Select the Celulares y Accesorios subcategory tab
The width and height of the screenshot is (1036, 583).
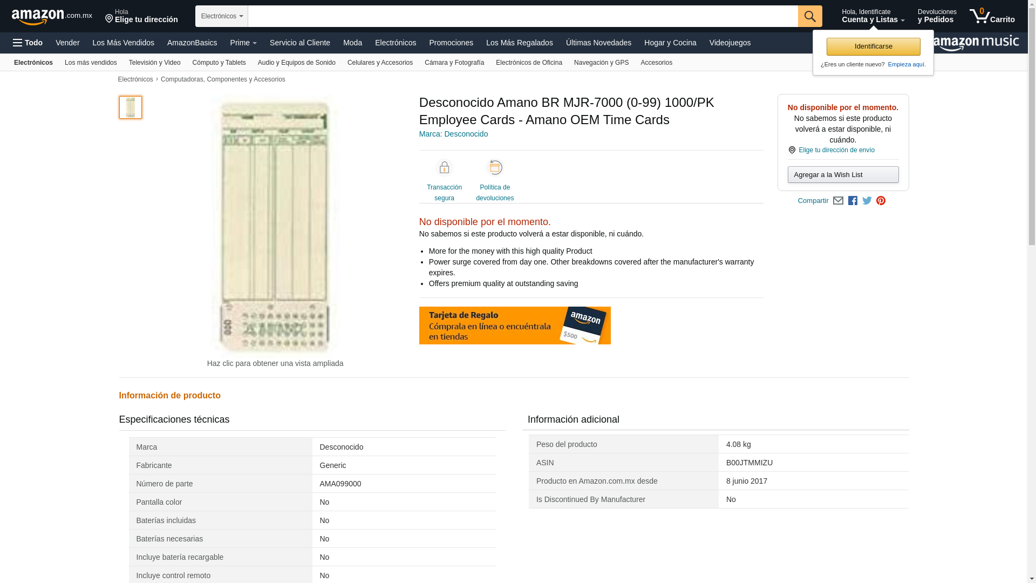(380, 63)
